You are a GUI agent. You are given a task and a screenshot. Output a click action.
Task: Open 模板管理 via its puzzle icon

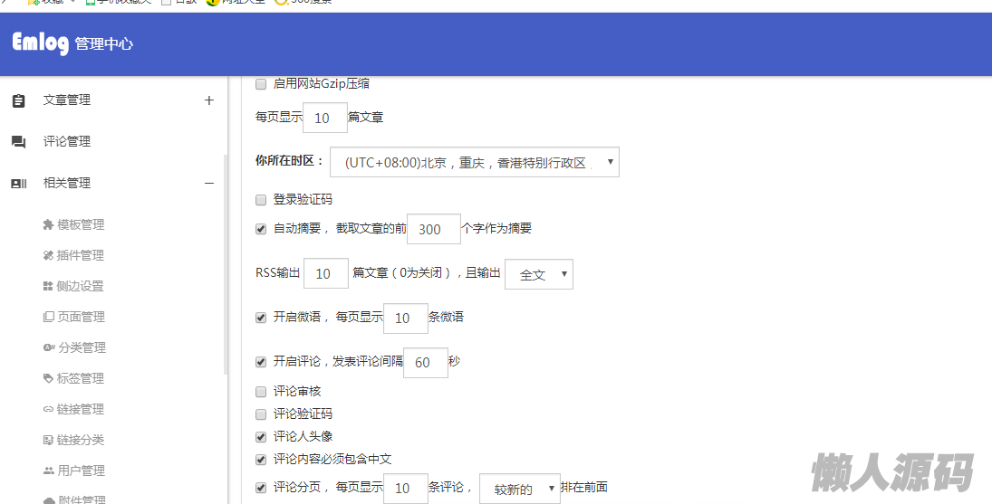[48, 224]
